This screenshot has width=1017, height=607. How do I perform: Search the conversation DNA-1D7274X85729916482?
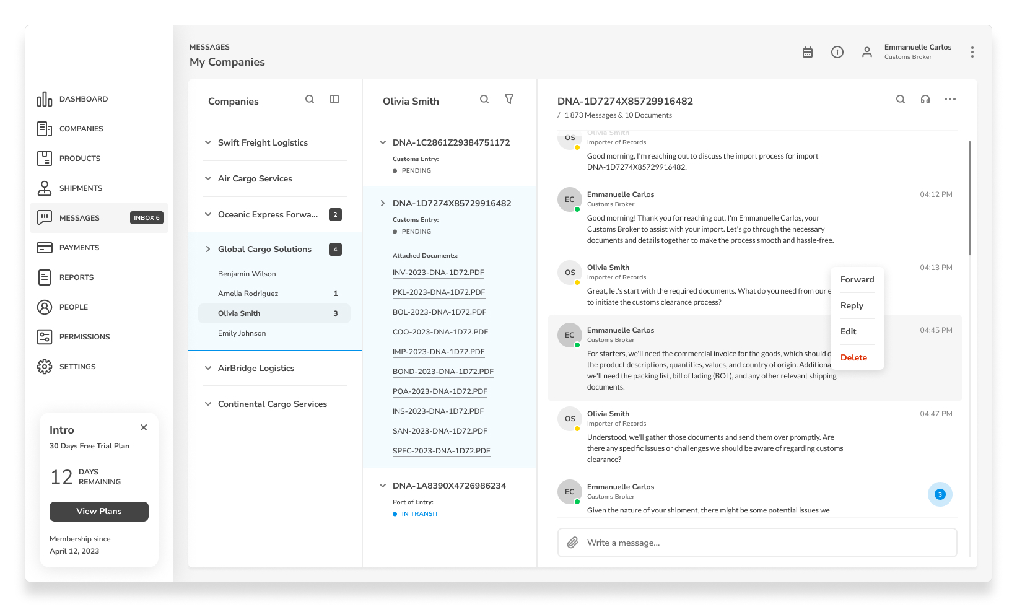tap(901, 99)
